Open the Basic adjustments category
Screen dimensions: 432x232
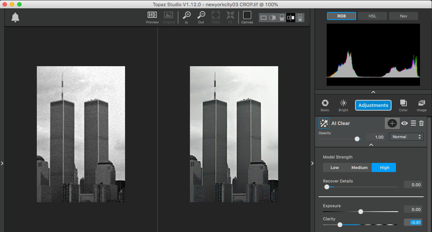(x=325, y=105)
